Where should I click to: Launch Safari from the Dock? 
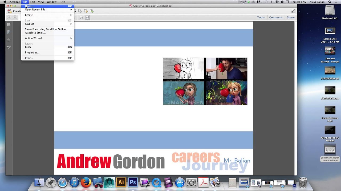tap(62, 183)
